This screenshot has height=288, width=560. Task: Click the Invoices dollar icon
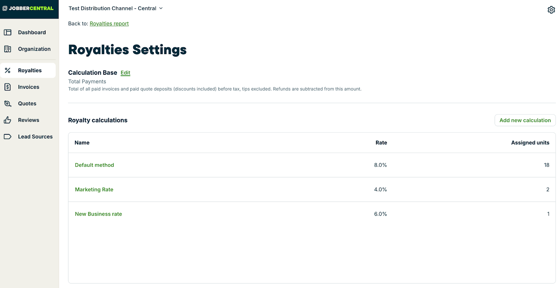click(x=8, y=87)
